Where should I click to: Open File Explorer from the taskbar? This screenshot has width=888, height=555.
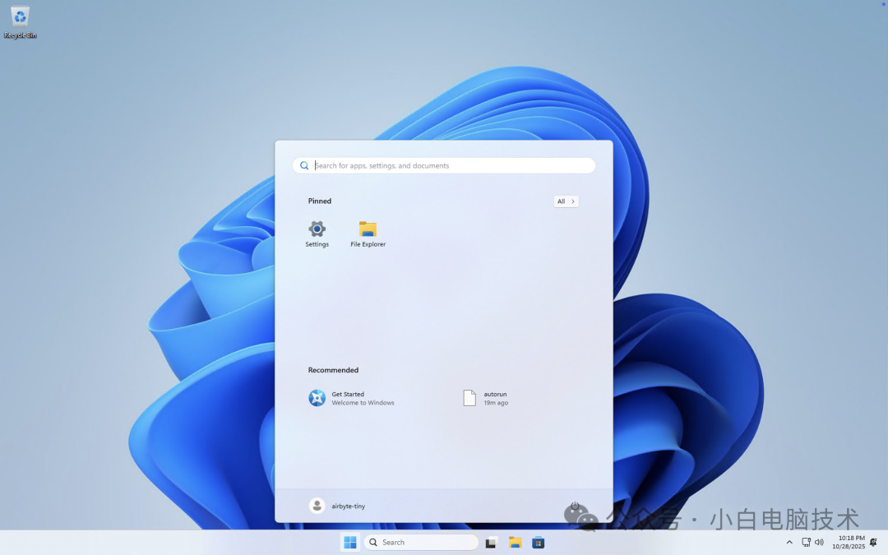pos(515,543)
